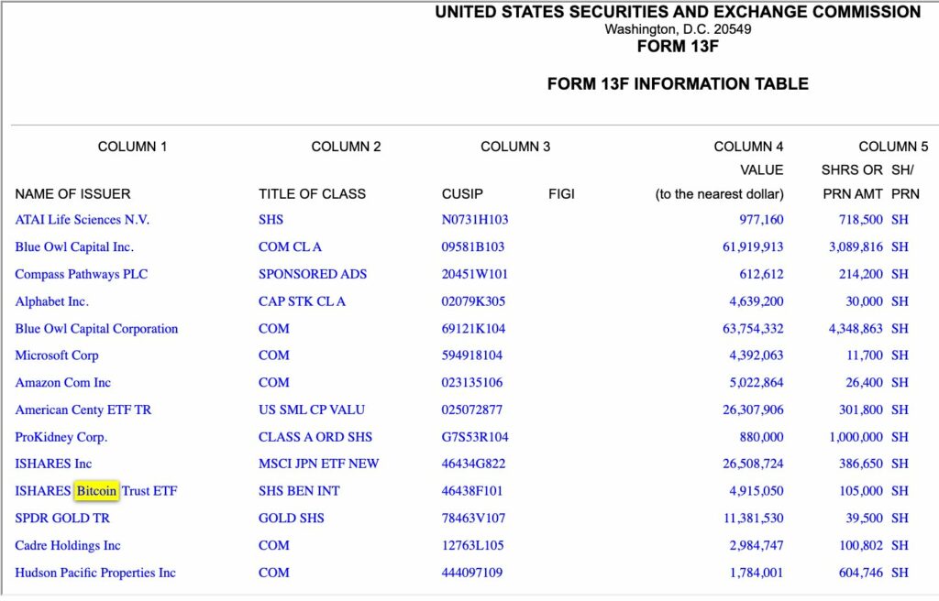Click the highlighted Bitcoin word

(x=96, y=491)
